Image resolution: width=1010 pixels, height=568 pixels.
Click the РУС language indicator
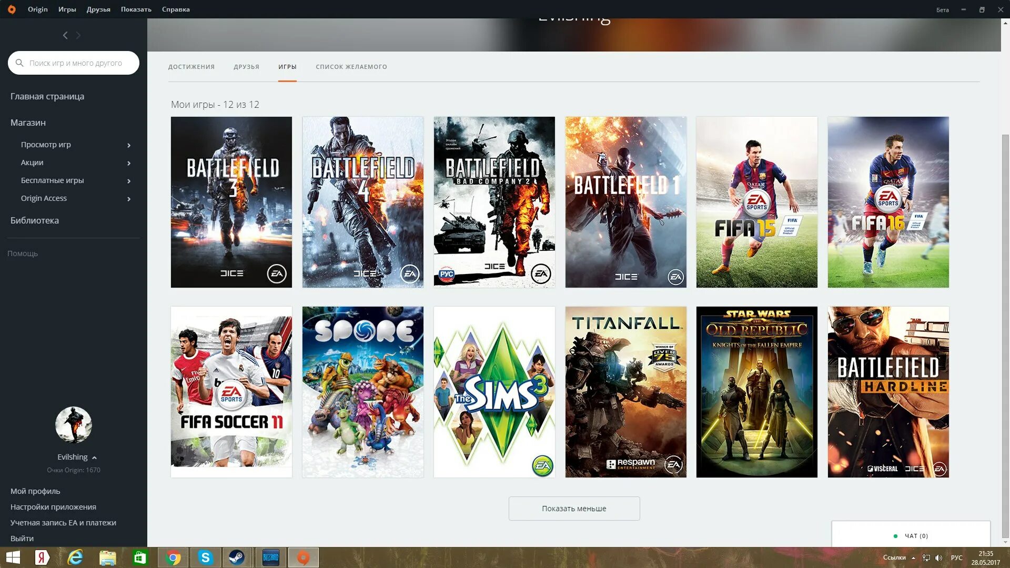coord(957,557)
